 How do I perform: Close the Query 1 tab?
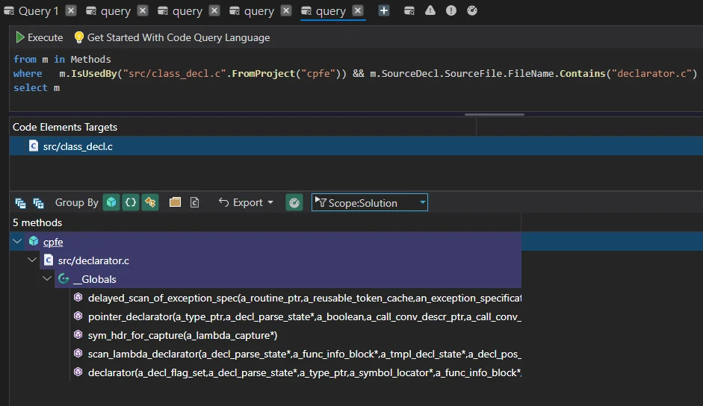71,10
